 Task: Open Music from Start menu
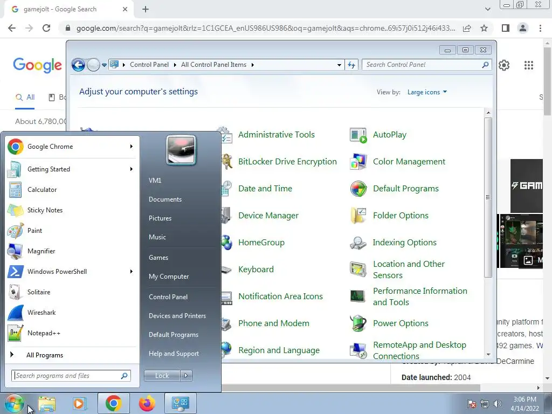coord(157,237)
